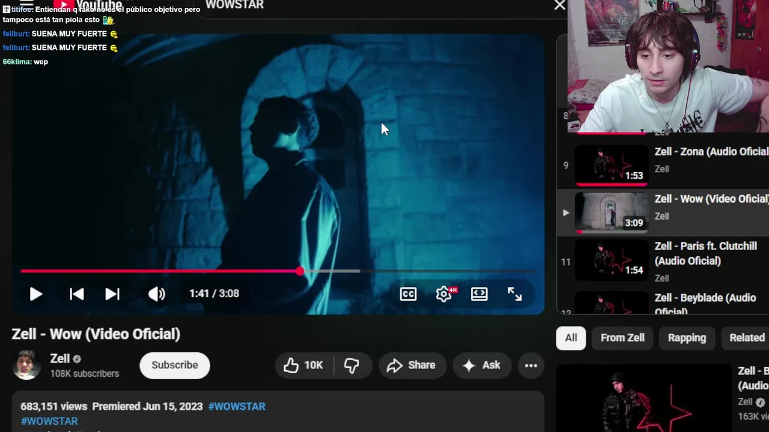
Task: Like the video with thumbs up
Action: point(303,365)
